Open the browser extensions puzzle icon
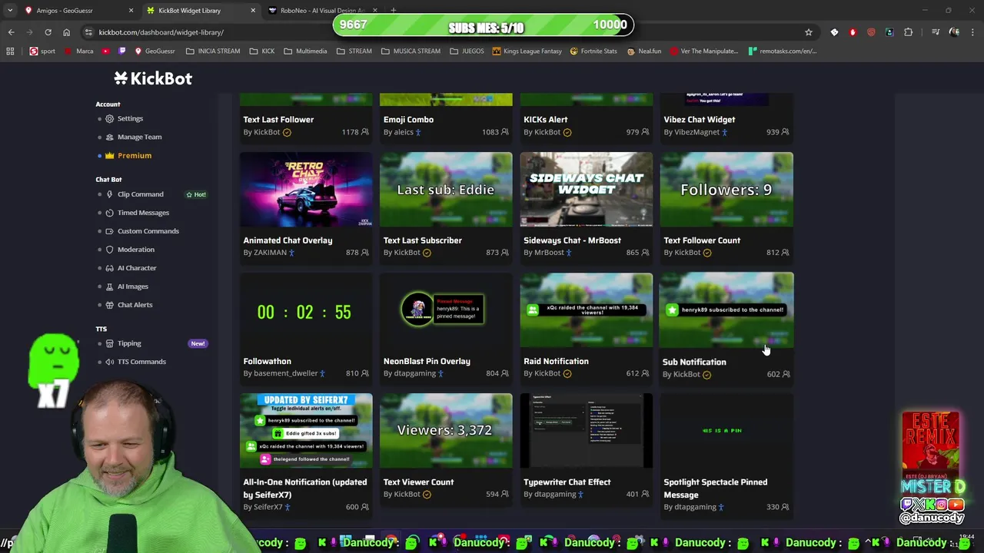 tap(908, 32)
